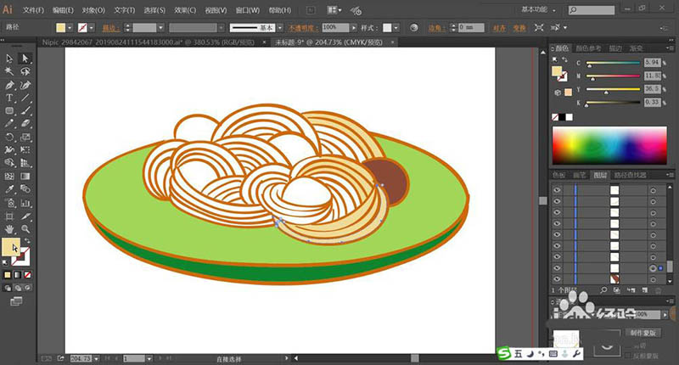Set toolbox paint mode to Gradient
The image size is (679, 365).
point(17,274)
